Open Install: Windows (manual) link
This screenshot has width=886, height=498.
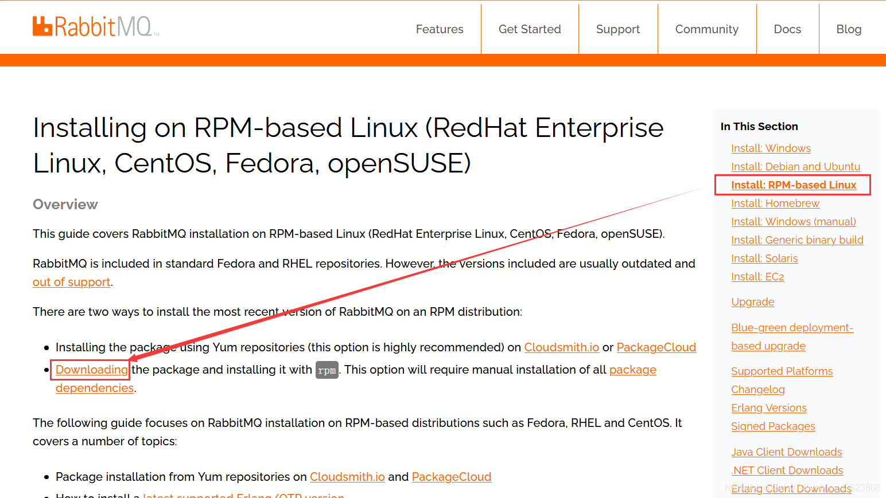794,222
